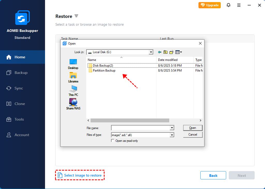Select 8/6/2025 3:54 PM date cell

pyautogui.click(x=170, y=71)
